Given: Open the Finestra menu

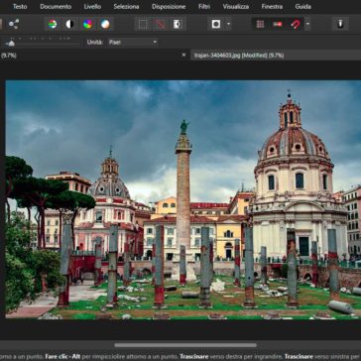Looking at the screenshot, I should (x=272, y=6).
